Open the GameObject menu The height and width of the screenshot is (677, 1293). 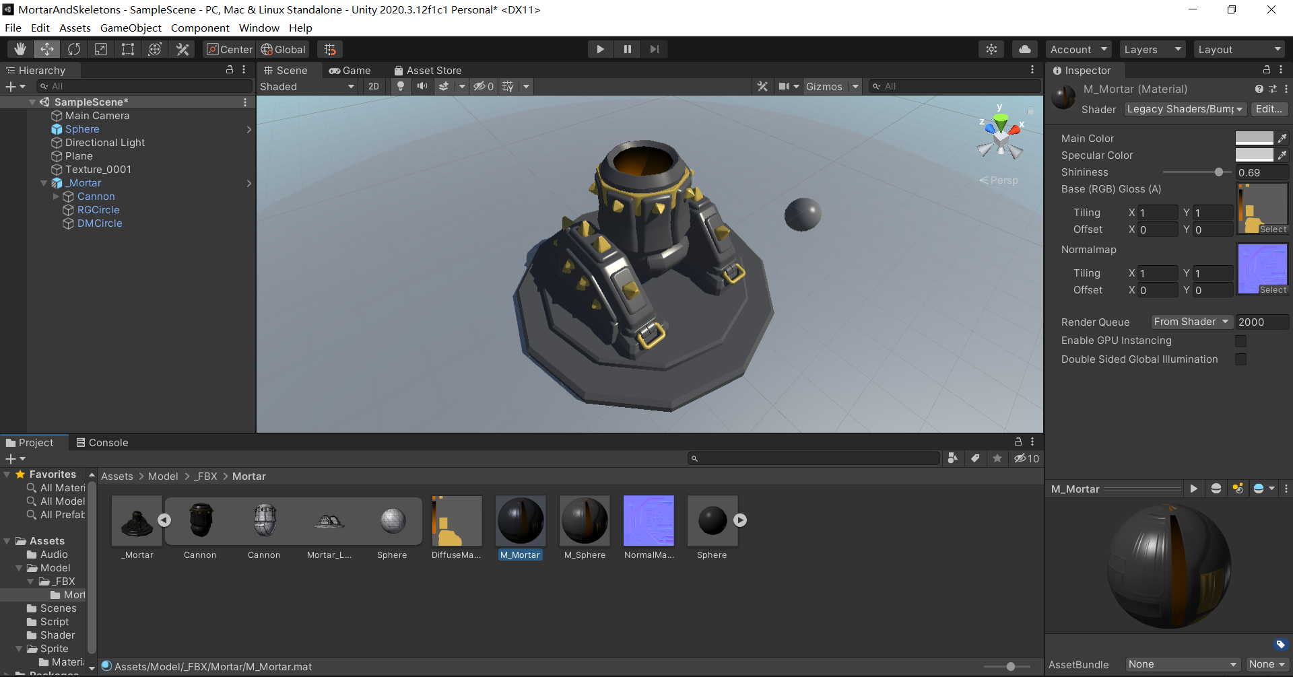(x=131, y=28)
